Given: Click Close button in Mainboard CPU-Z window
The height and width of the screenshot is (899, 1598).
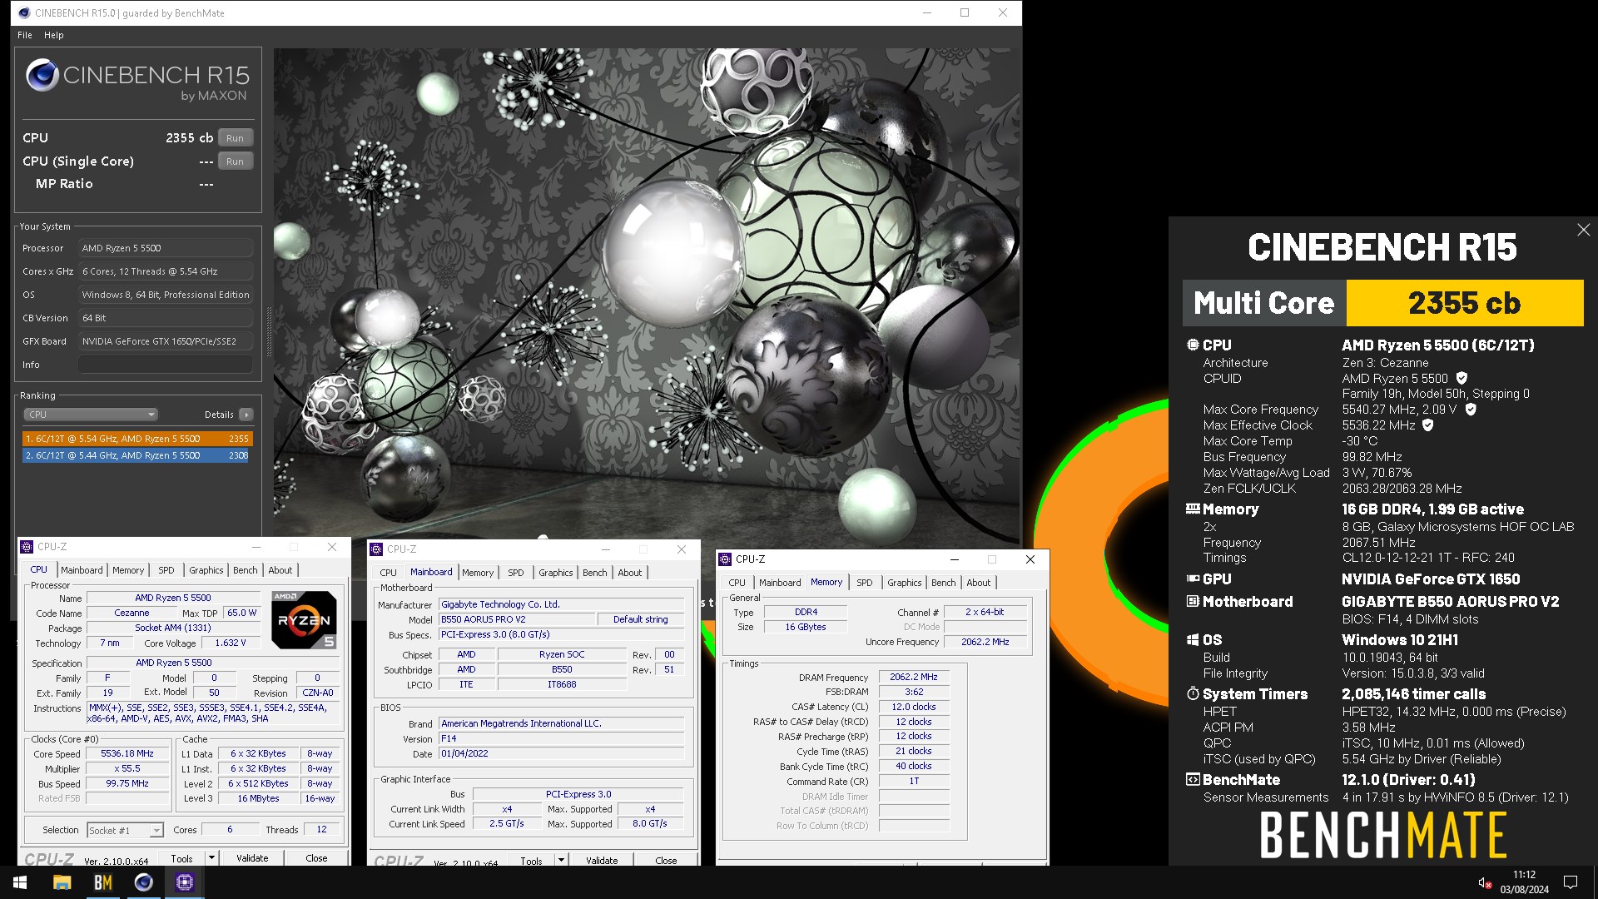Looking at the screenshot, I should pyautogui.click(x=666, y=861).
